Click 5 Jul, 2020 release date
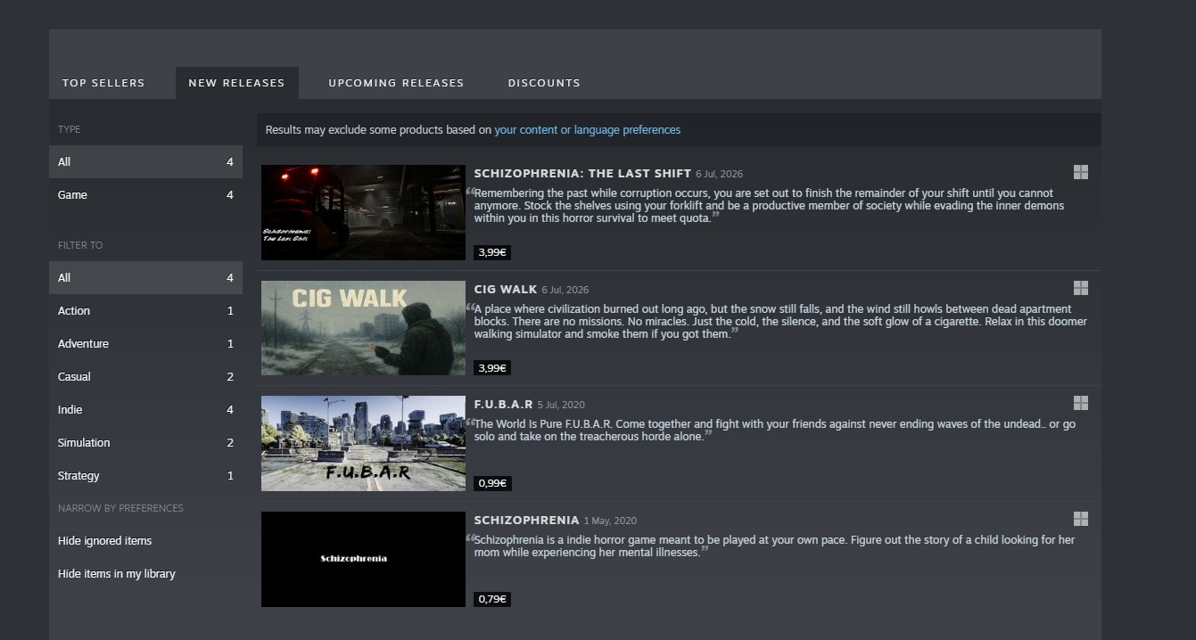 coord(561,405)
